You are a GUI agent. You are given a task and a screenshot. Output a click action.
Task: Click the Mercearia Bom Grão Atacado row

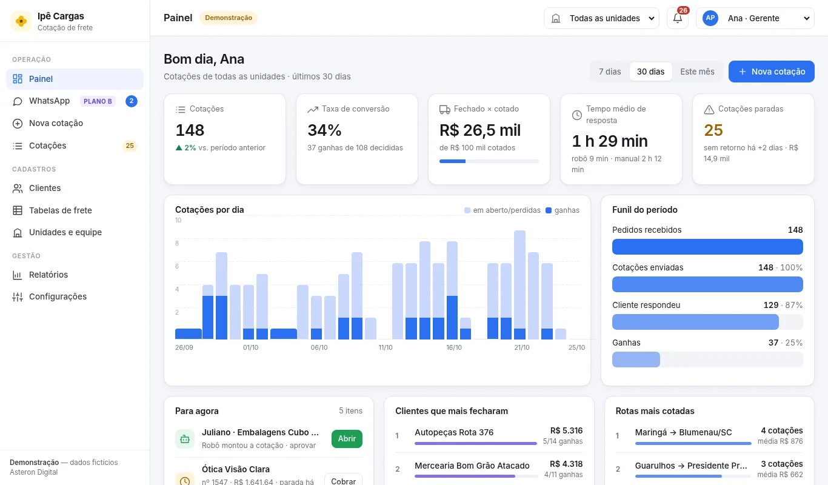click(x=489, y=469)
